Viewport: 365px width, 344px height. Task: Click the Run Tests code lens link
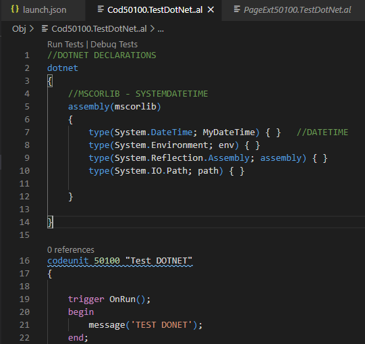(x=65, y=45)
